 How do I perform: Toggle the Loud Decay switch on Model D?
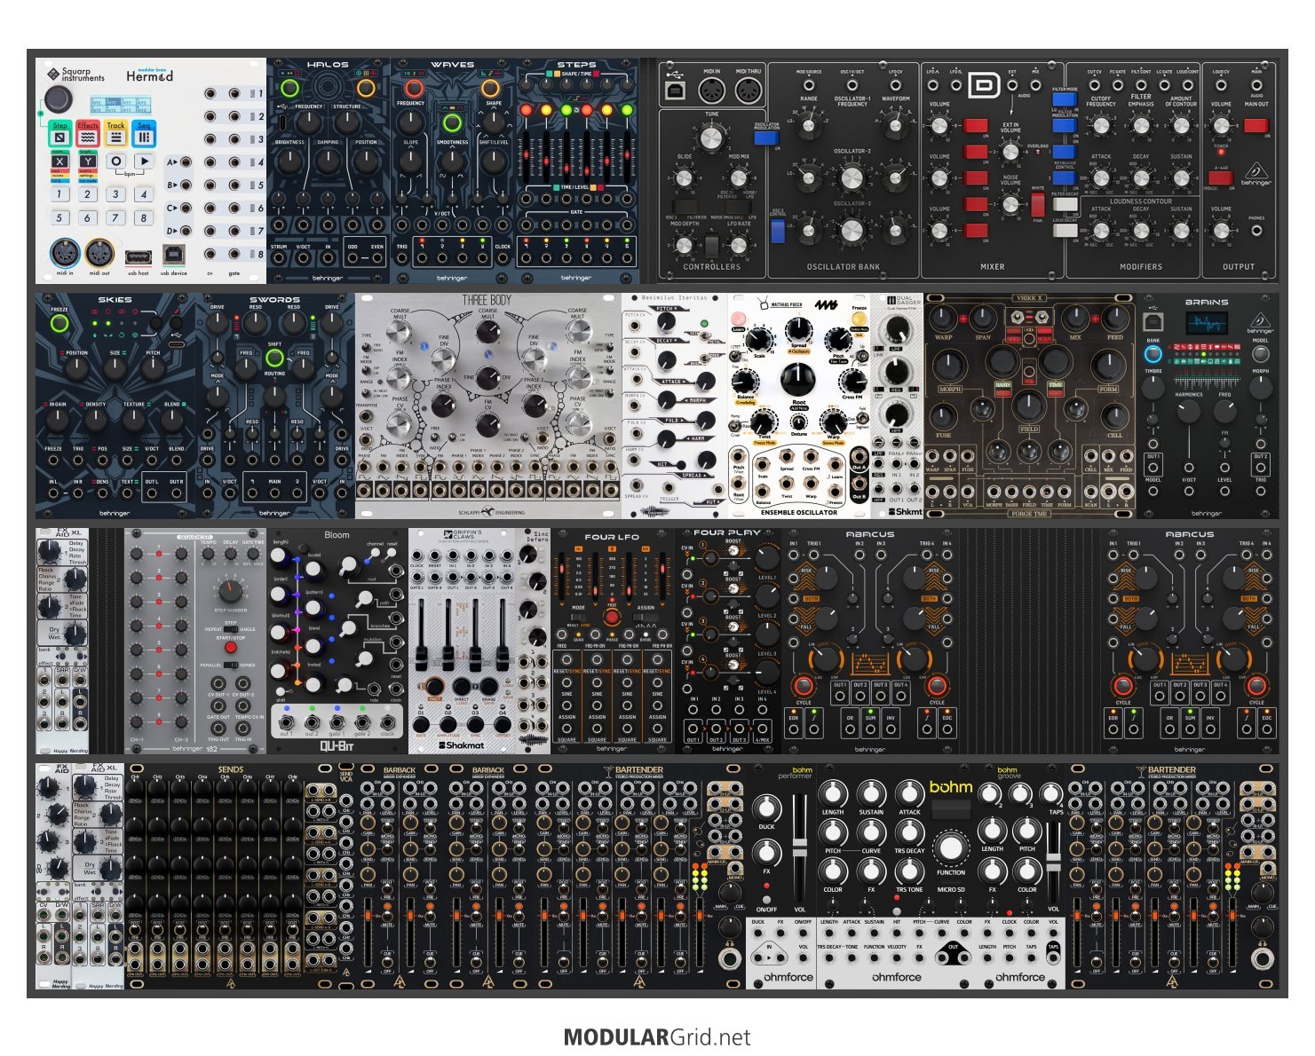(1065, 231)
